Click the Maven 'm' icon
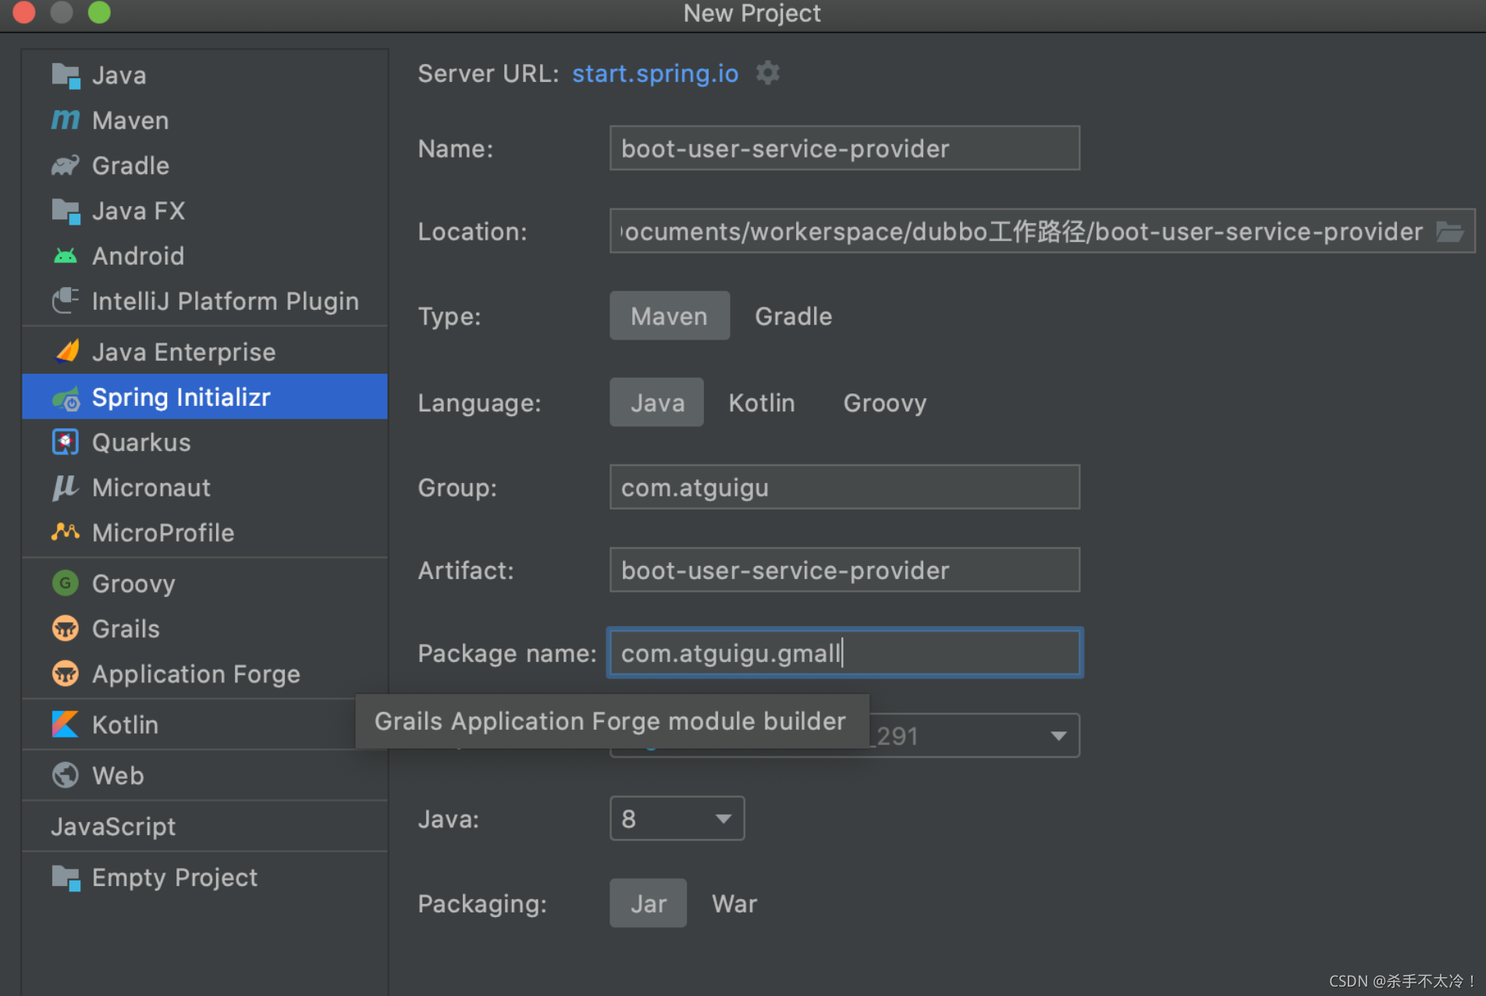The width and height of the screenshot is (1486, 996). click(66, 120)
